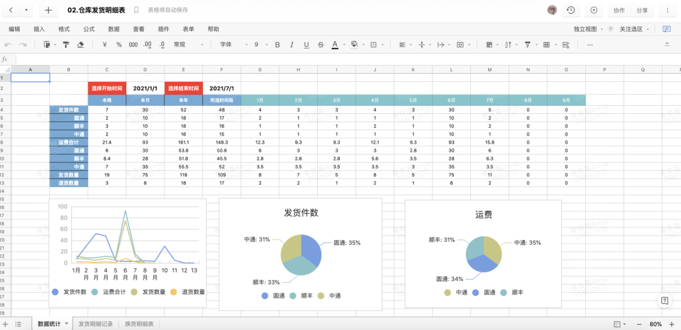Switch to 发货明细记录 sheet tab
The image size is (681, 330).
click(96, 324)
